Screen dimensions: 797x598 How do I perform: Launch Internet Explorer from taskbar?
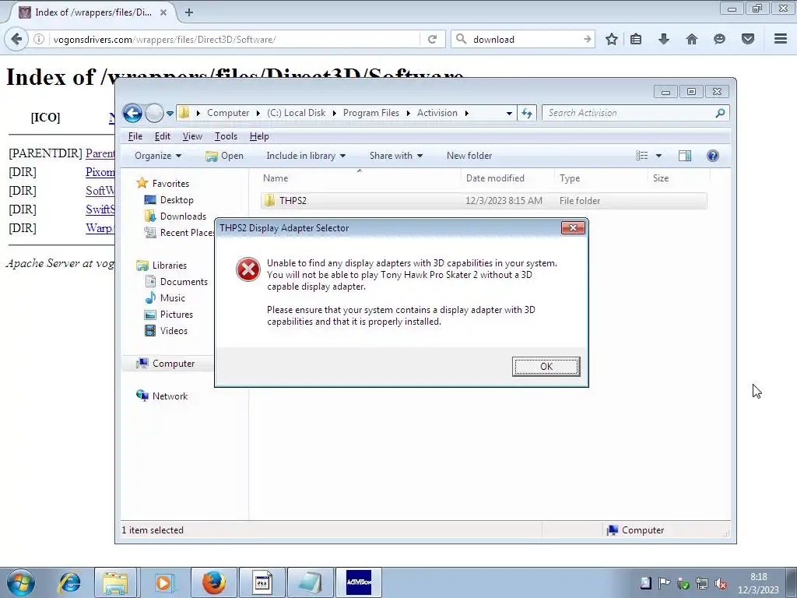point(69,582)
